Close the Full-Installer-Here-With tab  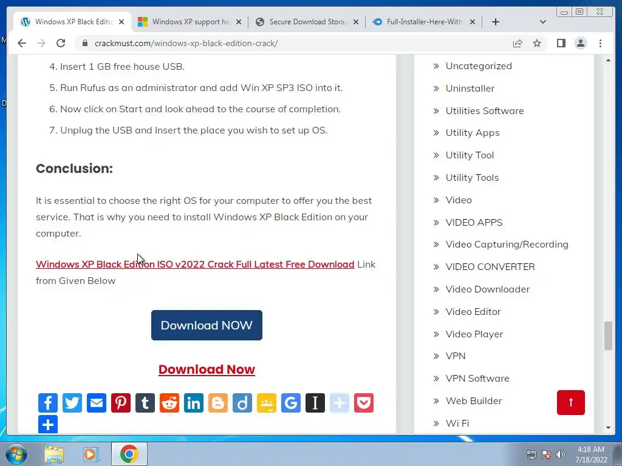pyautogui.click(x=472, y=22)
